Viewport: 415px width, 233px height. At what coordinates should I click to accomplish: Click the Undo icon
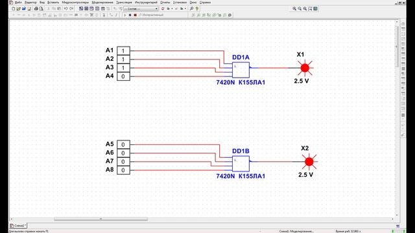pyautogui.click(x=65, y=8)
